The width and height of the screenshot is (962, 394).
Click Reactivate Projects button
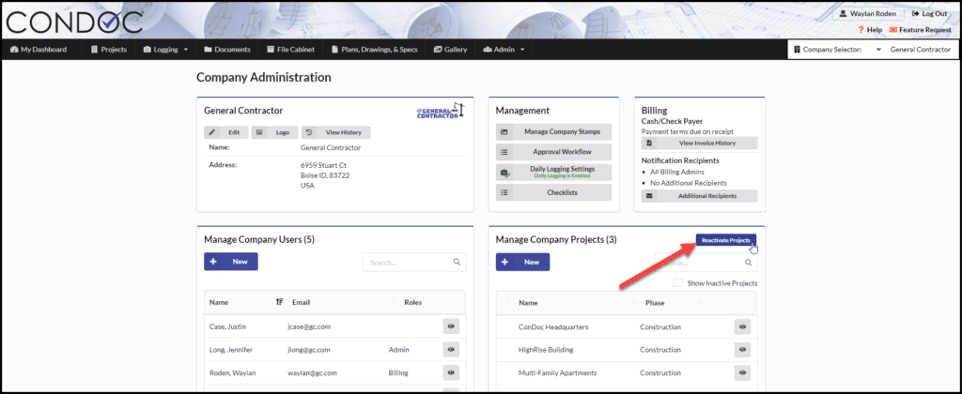click(x=726, y=240)
